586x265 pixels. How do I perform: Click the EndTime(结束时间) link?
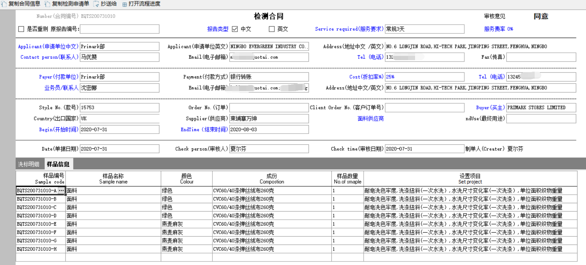[204, 129]
